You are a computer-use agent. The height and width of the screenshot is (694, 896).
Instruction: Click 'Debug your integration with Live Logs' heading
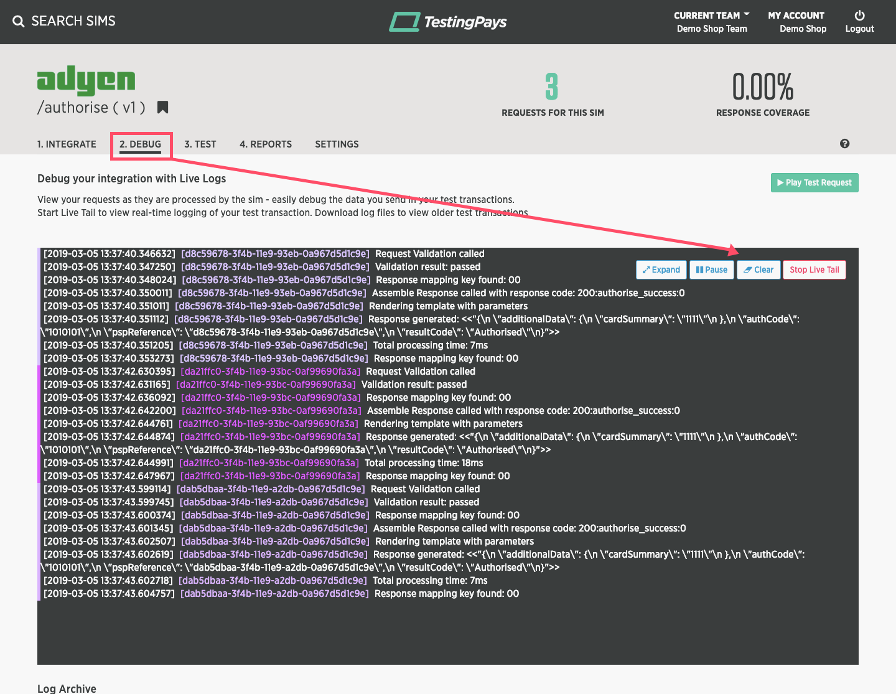coord(131,179)
